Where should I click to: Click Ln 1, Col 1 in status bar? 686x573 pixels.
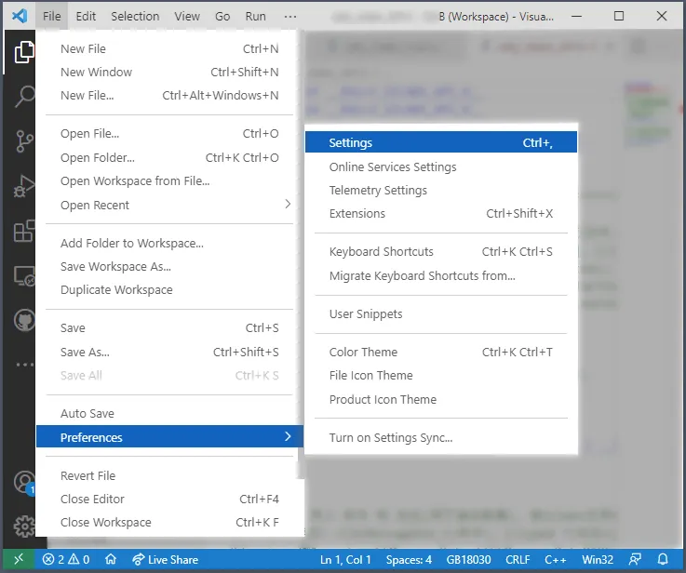tap(345, 559)
